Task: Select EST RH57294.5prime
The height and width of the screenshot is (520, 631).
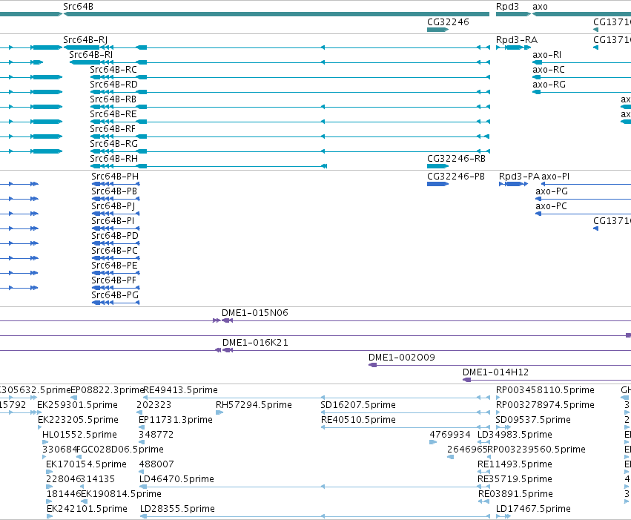Action: [x=219, y=412]
